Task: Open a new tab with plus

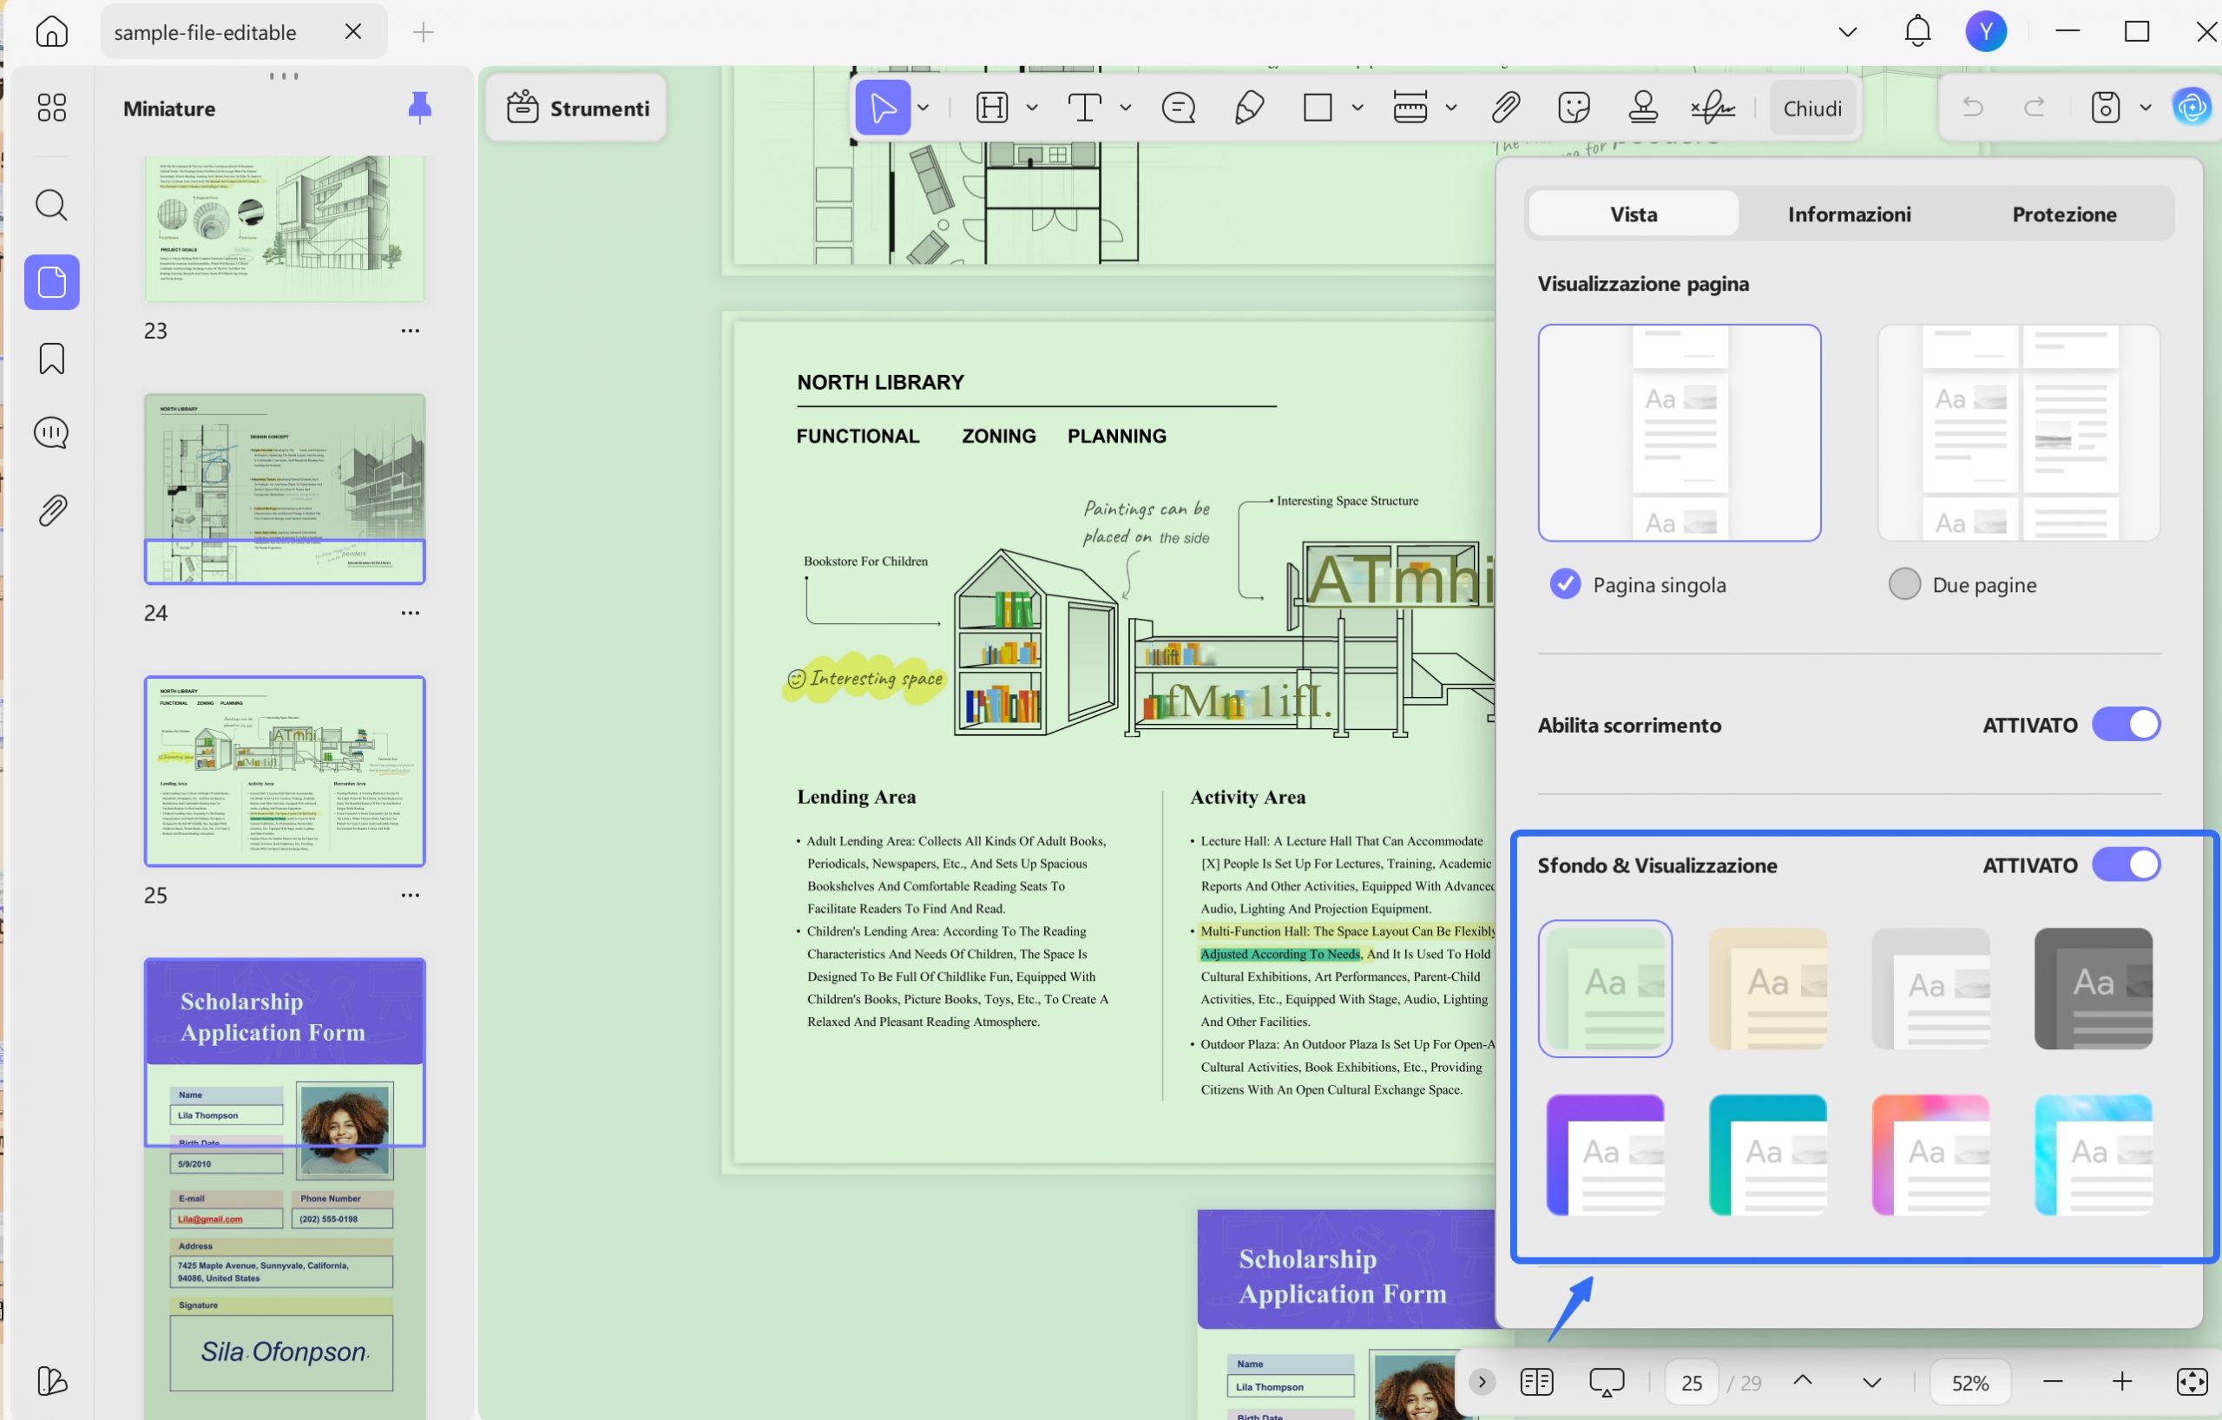Action: coord(423,32)
